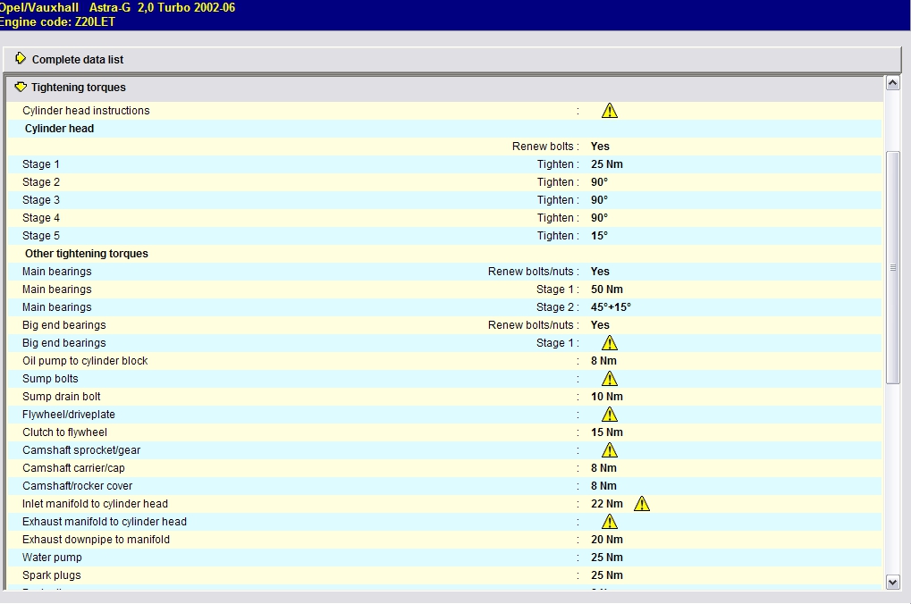The height and width of the screenshot is (604, 911).
Task: Open the Flywheel/driveplate warning icon
Action: pos(610,414)
